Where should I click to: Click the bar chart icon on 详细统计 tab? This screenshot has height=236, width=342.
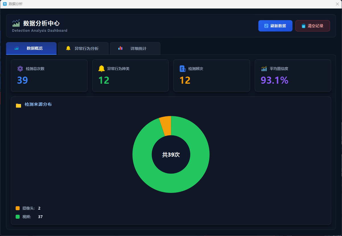click(x=120, y=49)
